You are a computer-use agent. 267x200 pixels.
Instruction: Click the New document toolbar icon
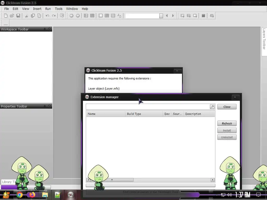click(x=6, y=16)
